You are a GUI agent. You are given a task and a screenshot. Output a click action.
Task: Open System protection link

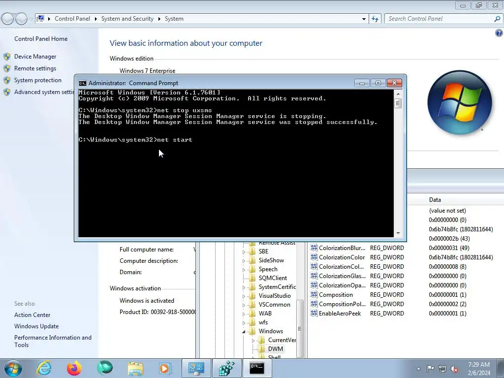[37, 80]
